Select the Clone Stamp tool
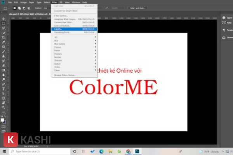Screen dimensions: 233x155 coord(3,56)
